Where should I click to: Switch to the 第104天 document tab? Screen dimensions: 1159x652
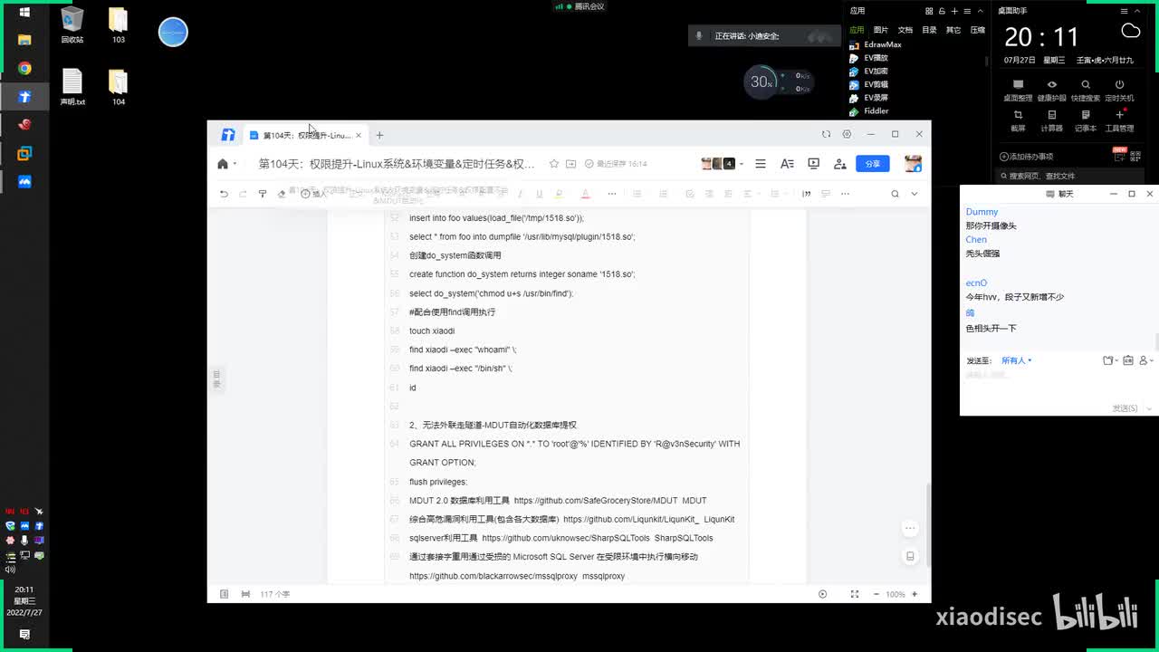(306, 135)
